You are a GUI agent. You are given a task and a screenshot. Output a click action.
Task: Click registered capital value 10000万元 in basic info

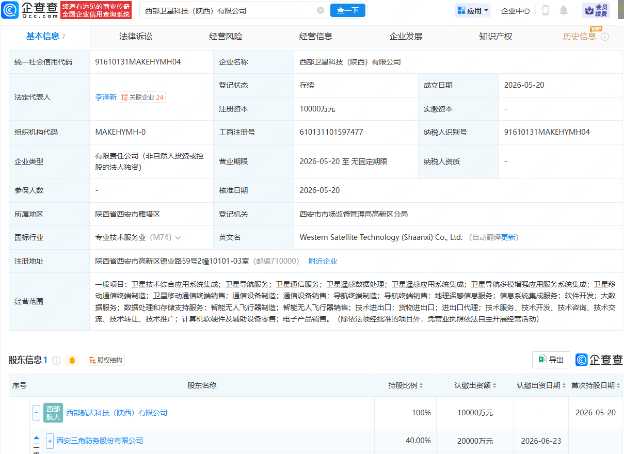317,109
